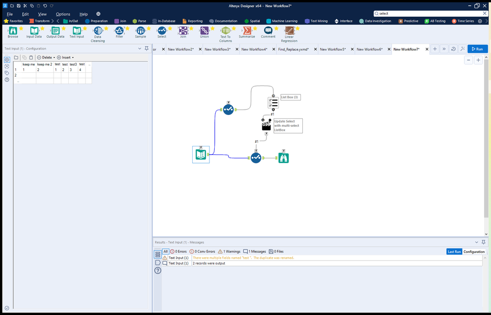Click the Text Input node on canvas

pyautogui.click(x=201, y=154)
